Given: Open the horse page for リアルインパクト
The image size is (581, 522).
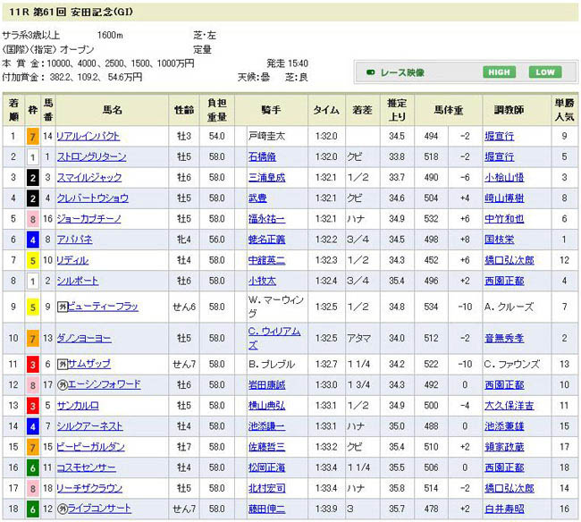Looking at the screenshot, I should point(88,136).
